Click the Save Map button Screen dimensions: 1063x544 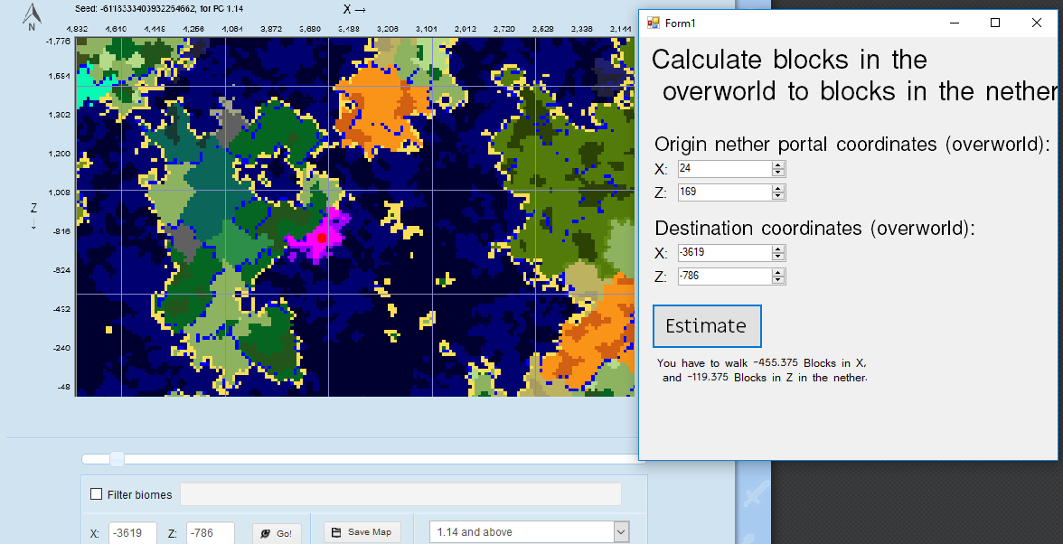point(362,532)
